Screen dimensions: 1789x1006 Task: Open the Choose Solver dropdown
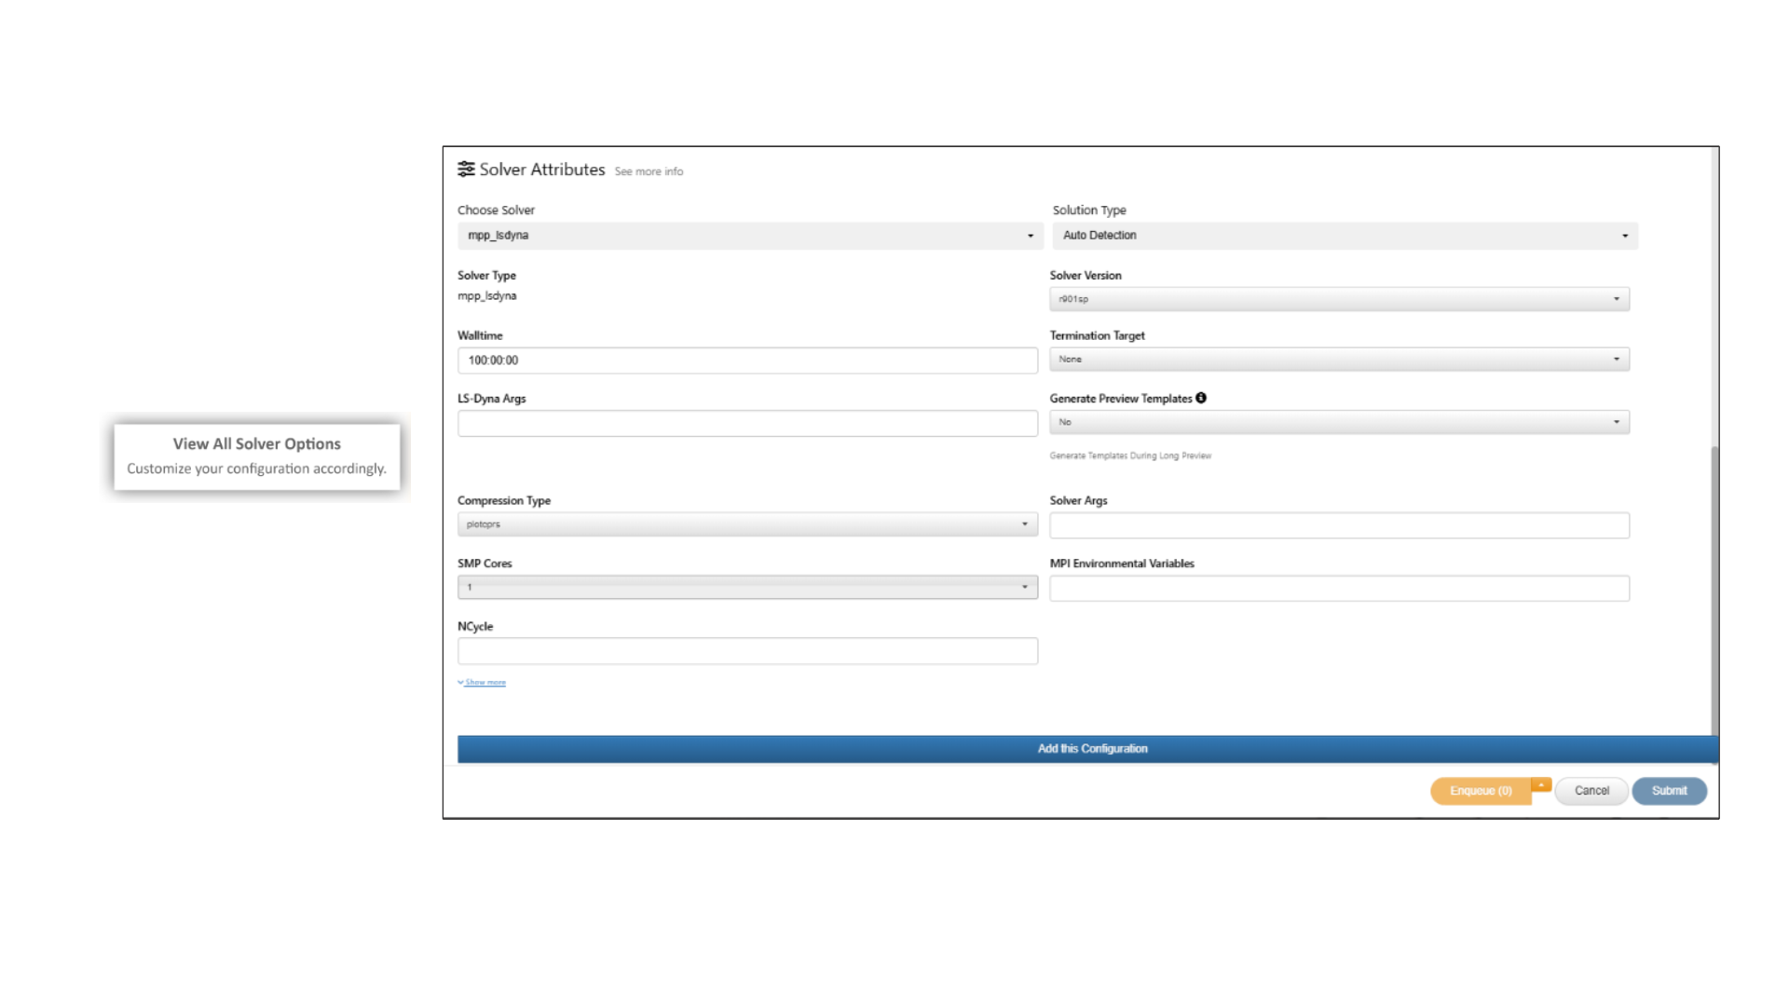[750, 236]
